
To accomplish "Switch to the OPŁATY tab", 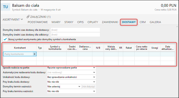I will coord(93,22).
